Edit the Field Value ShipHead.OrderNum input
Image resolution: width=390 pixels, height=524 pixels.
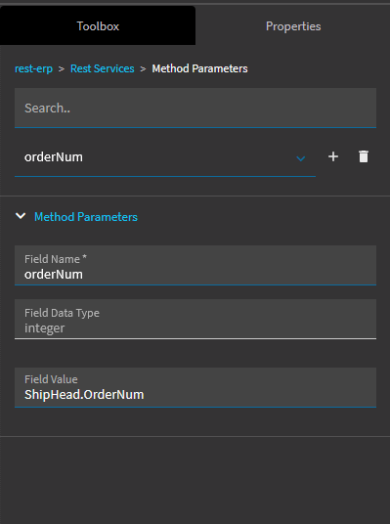[x=195, y=387]
